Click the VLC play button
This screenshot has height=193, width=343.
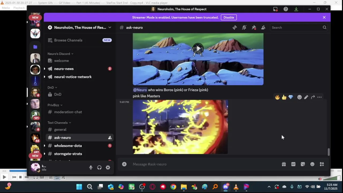(x=4, y=177)
